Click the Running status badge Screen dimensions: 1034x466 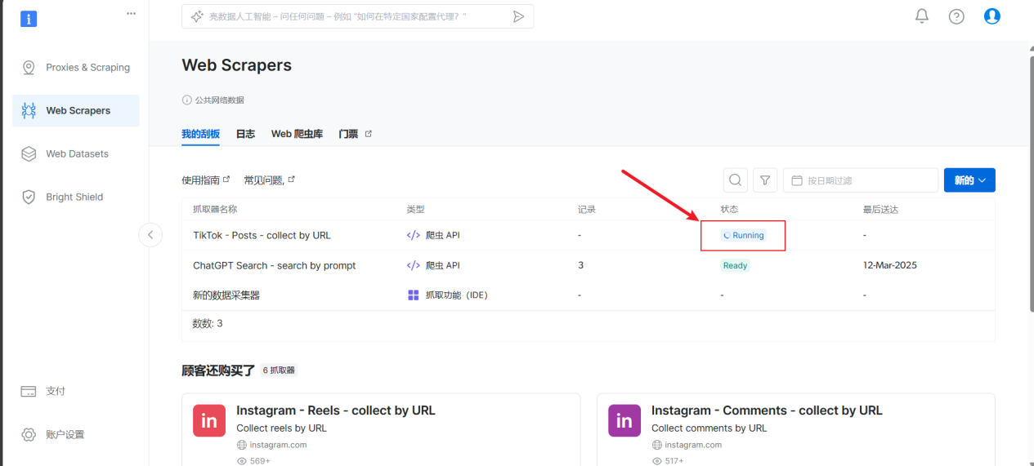pos(743,235)
